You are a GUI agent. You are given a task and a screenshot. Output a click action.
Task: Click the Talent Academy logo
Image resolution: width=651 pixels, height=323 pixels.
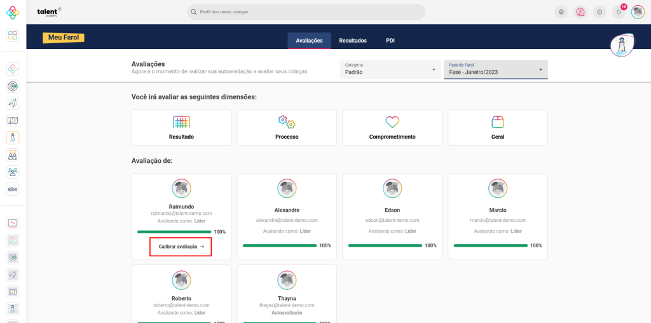tap(50, 12)
